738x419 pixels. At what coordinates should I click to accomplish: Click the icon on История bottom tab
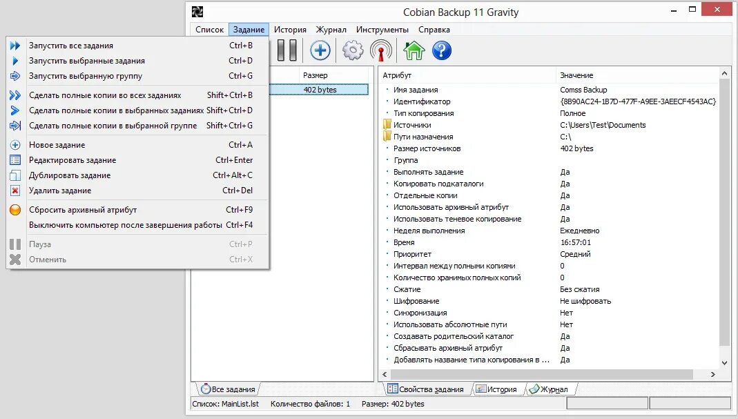(481, 389)
